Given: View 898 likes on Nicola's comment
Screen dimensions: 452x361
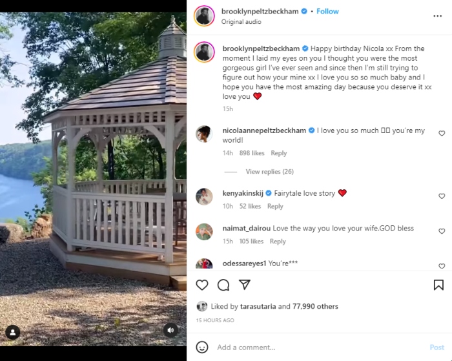Looking at the screenshot, I should (252, 153).
